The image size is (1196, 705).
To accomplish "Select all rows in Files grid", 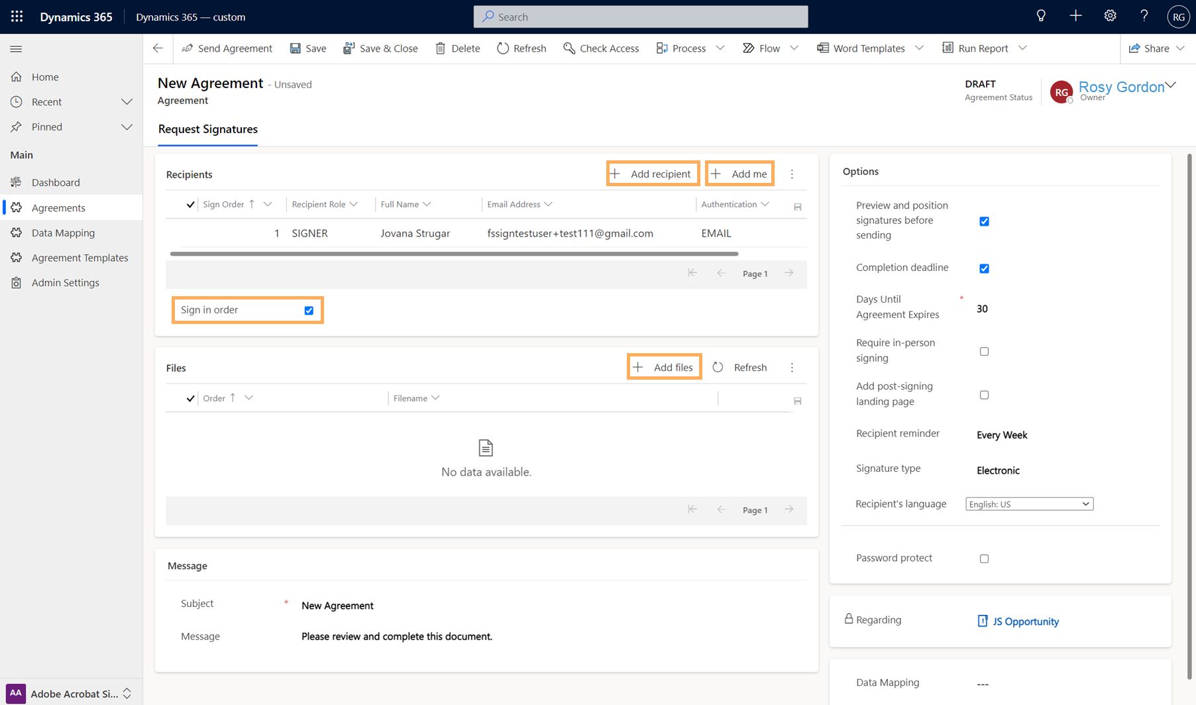I will (x=190, y=399).
